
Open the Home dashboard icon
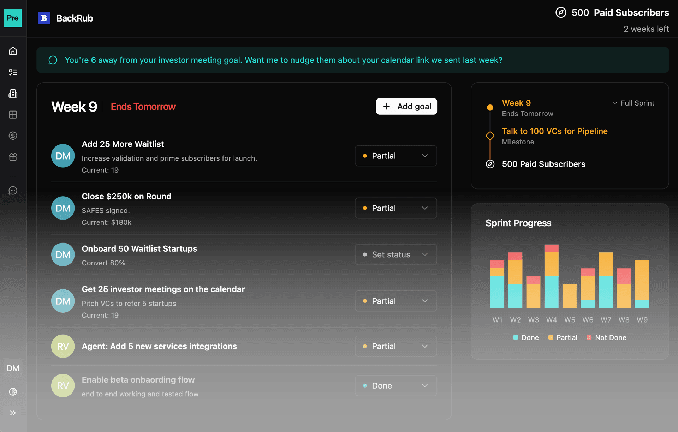13,51
